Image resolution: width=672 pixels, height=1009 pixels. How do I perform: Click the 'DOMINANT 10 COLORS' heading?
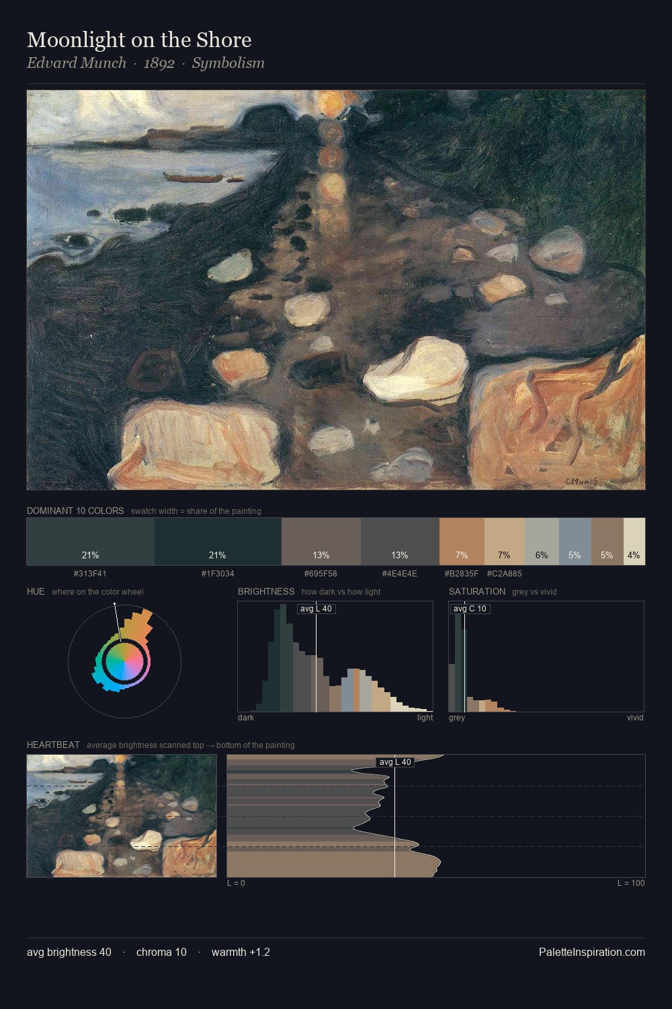point(75,511)
